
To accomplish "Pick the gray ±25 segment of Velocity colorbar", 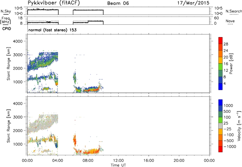I will point(221,126).
